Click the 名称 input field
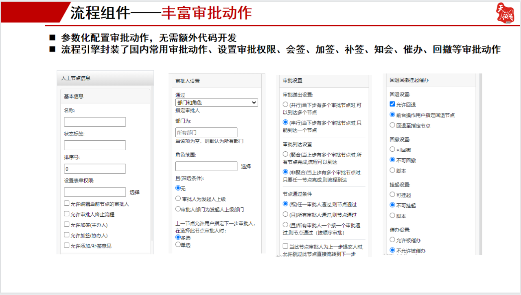521x295 pixels. 95,121
